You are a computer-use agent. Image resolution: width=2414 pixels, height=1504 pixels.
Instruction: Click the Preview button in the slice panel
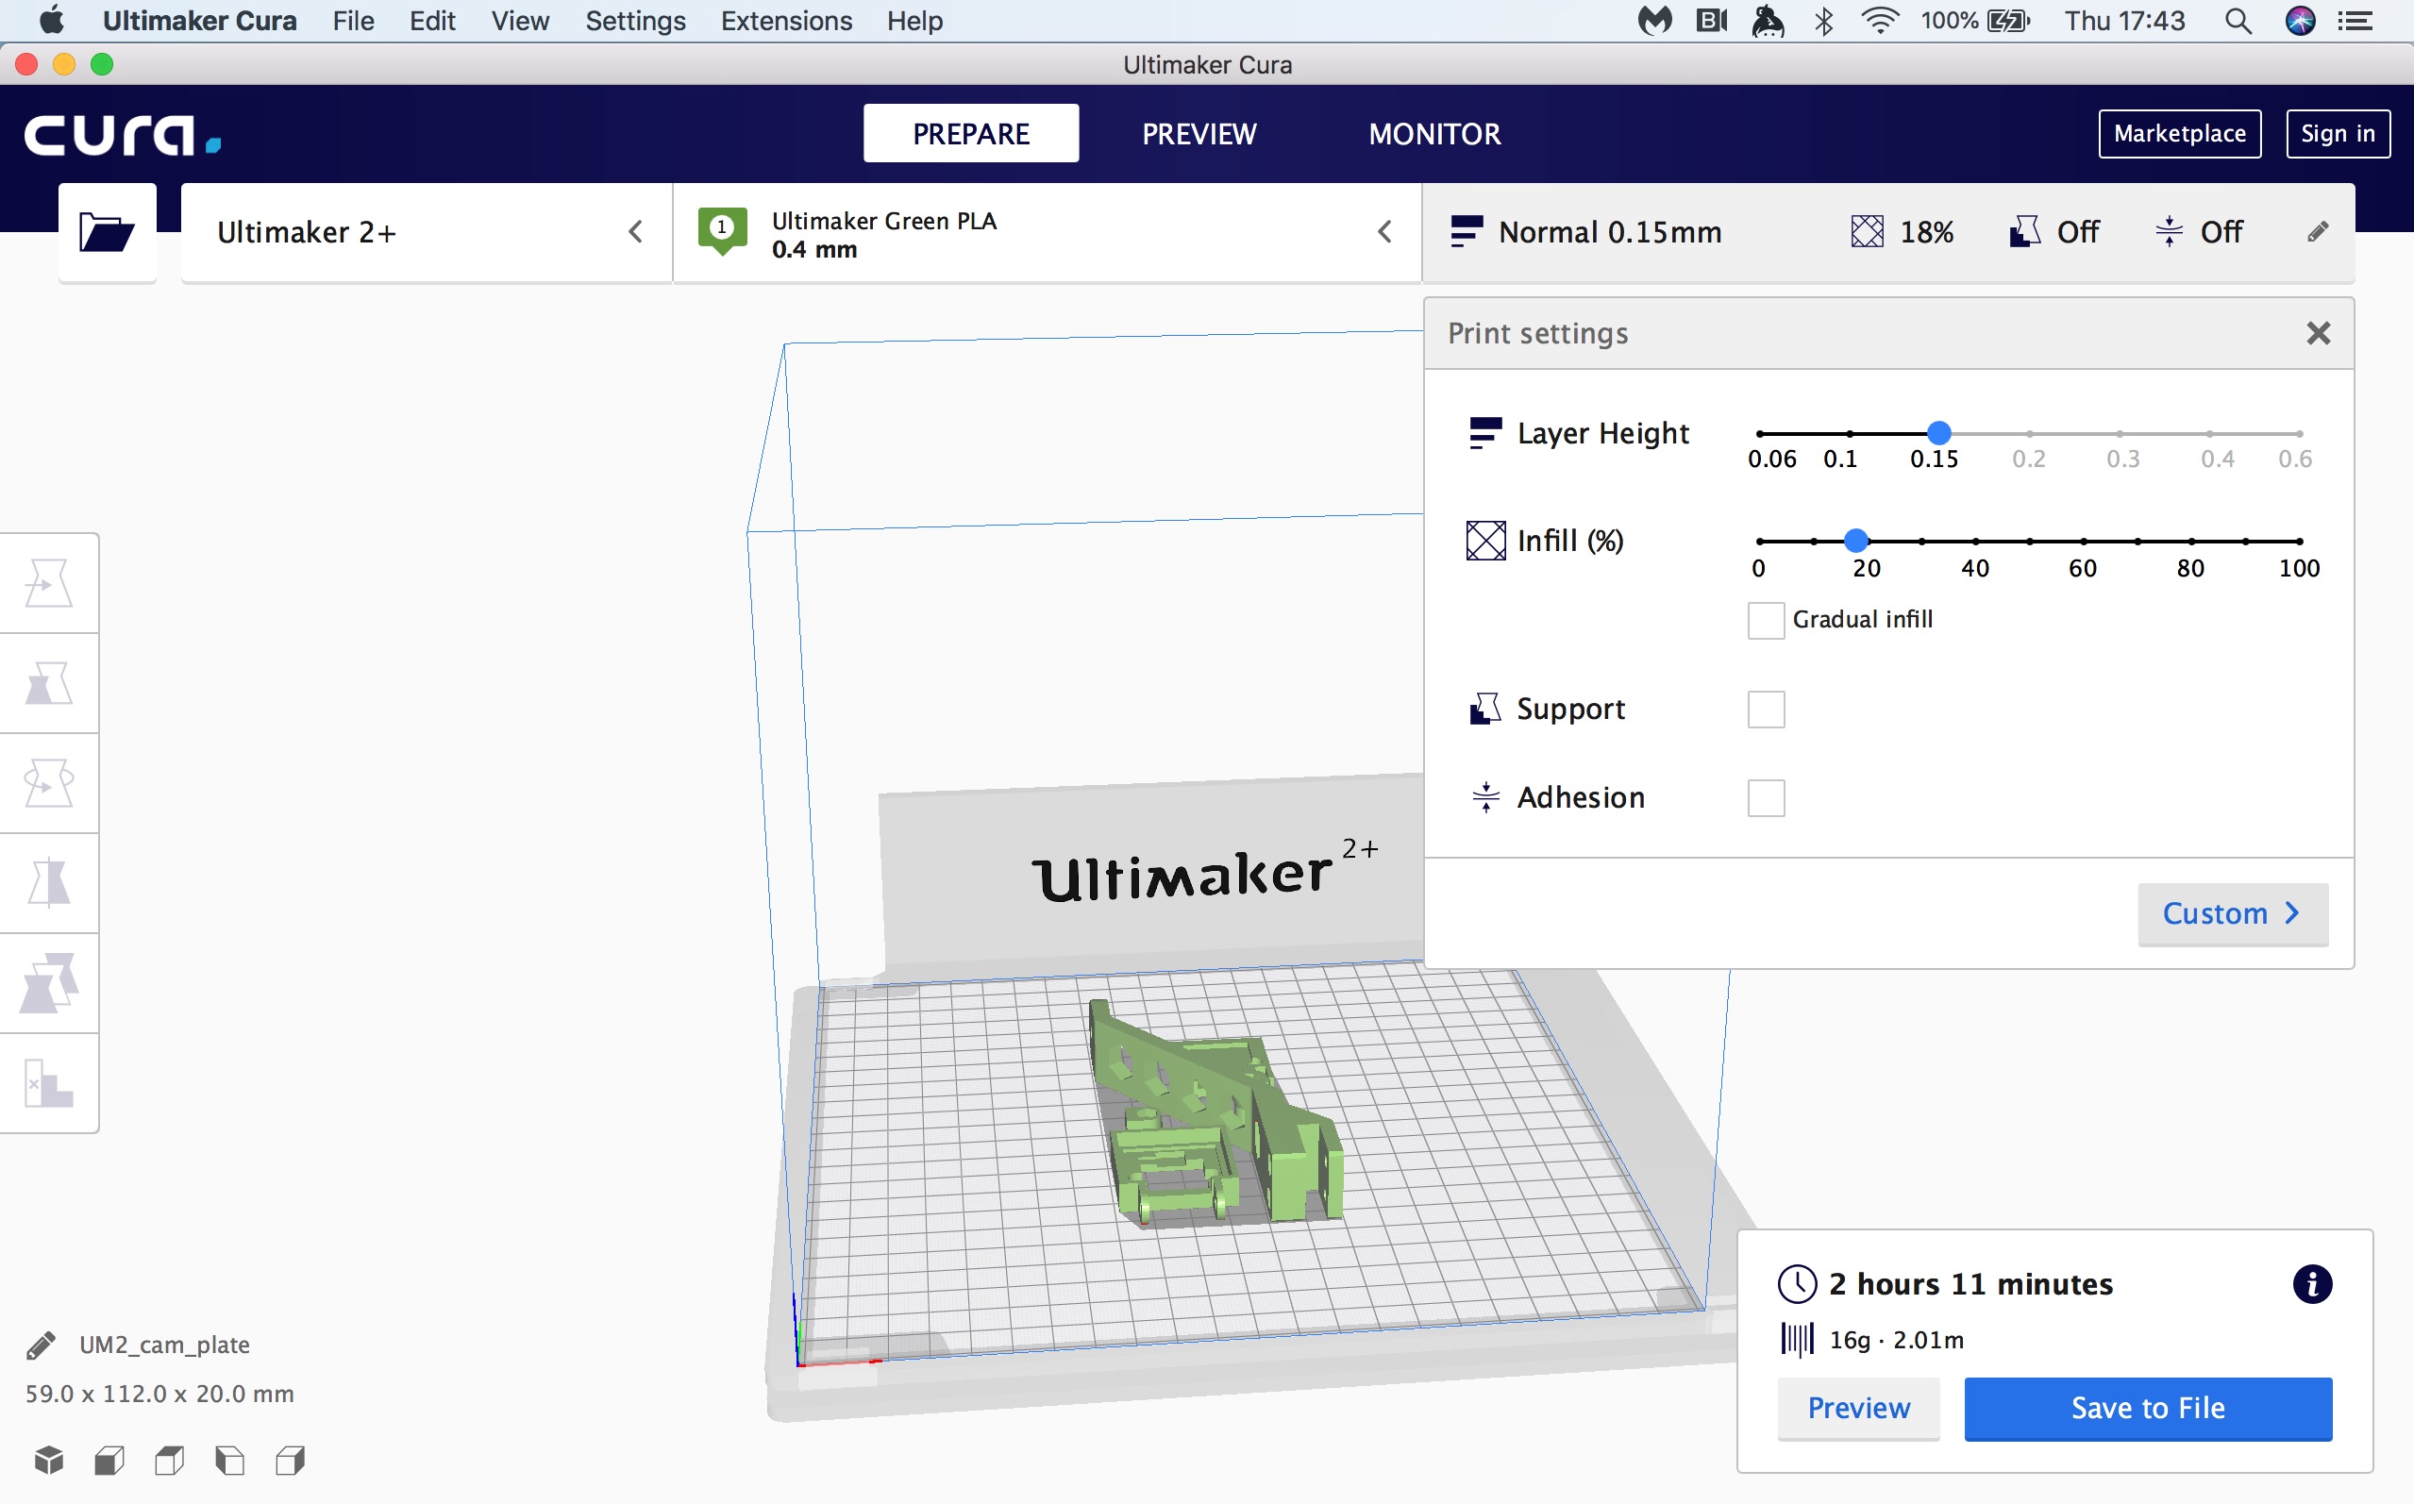(1858, 1409)
